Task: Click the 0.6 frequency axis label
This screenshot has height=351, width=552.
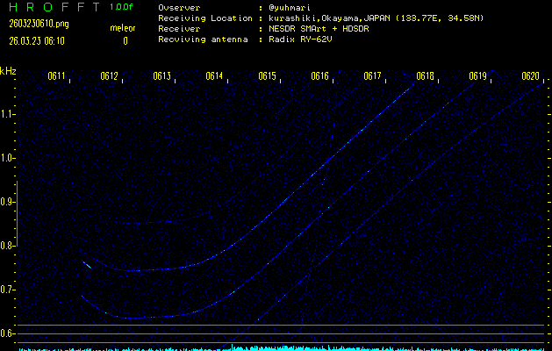Action: coord(8,333)
